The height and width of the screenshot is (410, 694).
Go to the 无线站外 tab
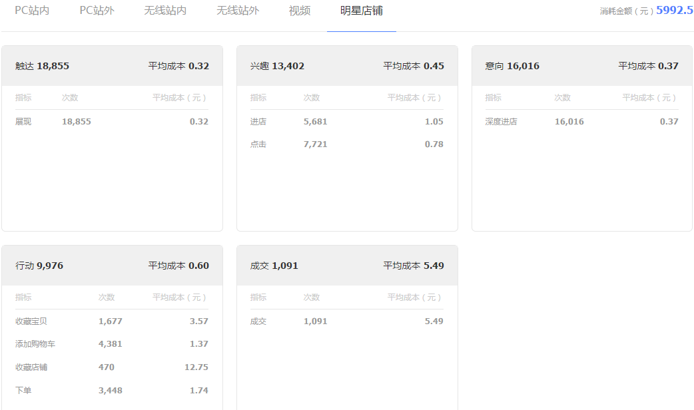[x=238, y=11]
